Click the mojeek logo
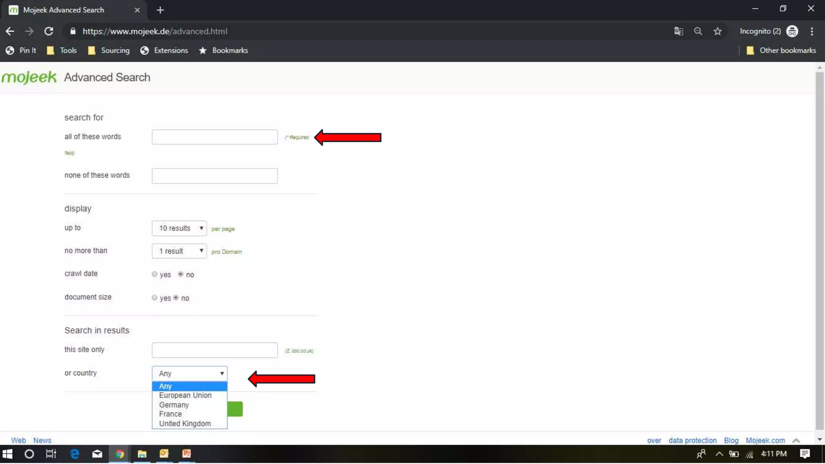Screen dimensions: 825x464 [x=29, y=77]
